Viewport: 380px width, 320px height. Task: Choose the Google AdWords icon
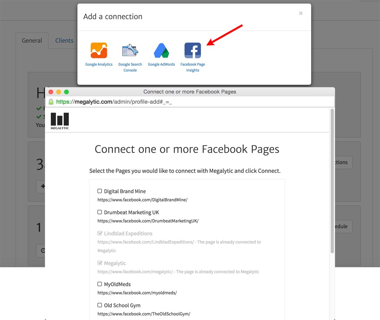click(161, 50)
